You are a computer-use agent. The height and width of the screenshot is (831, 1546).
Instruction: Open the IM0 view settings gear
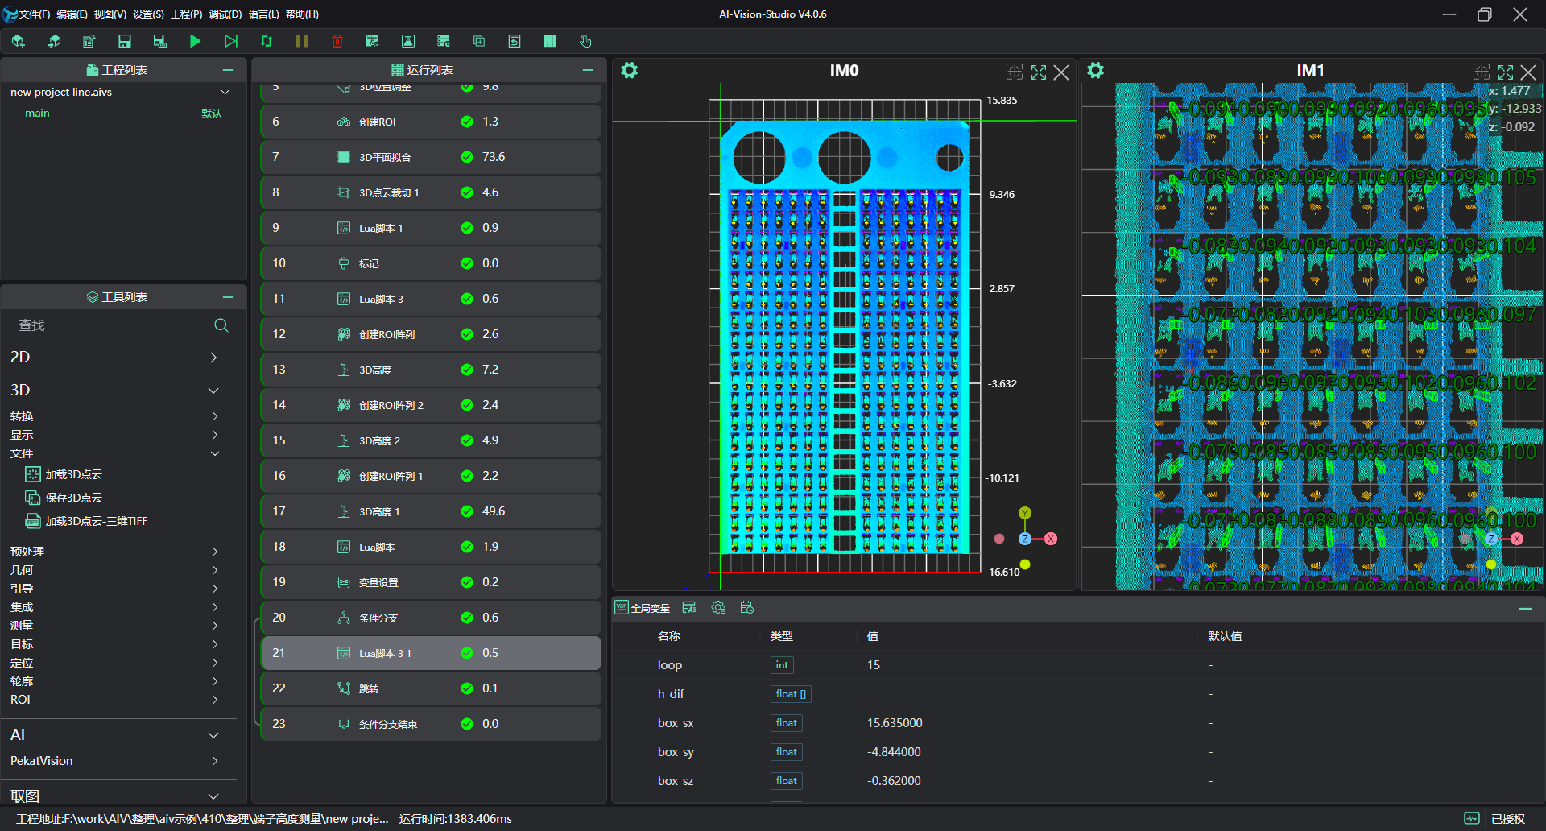pyautogui.click(x=630, y=71)
